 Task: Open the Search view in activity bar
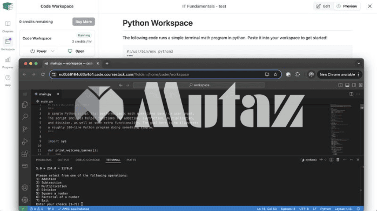25,117
